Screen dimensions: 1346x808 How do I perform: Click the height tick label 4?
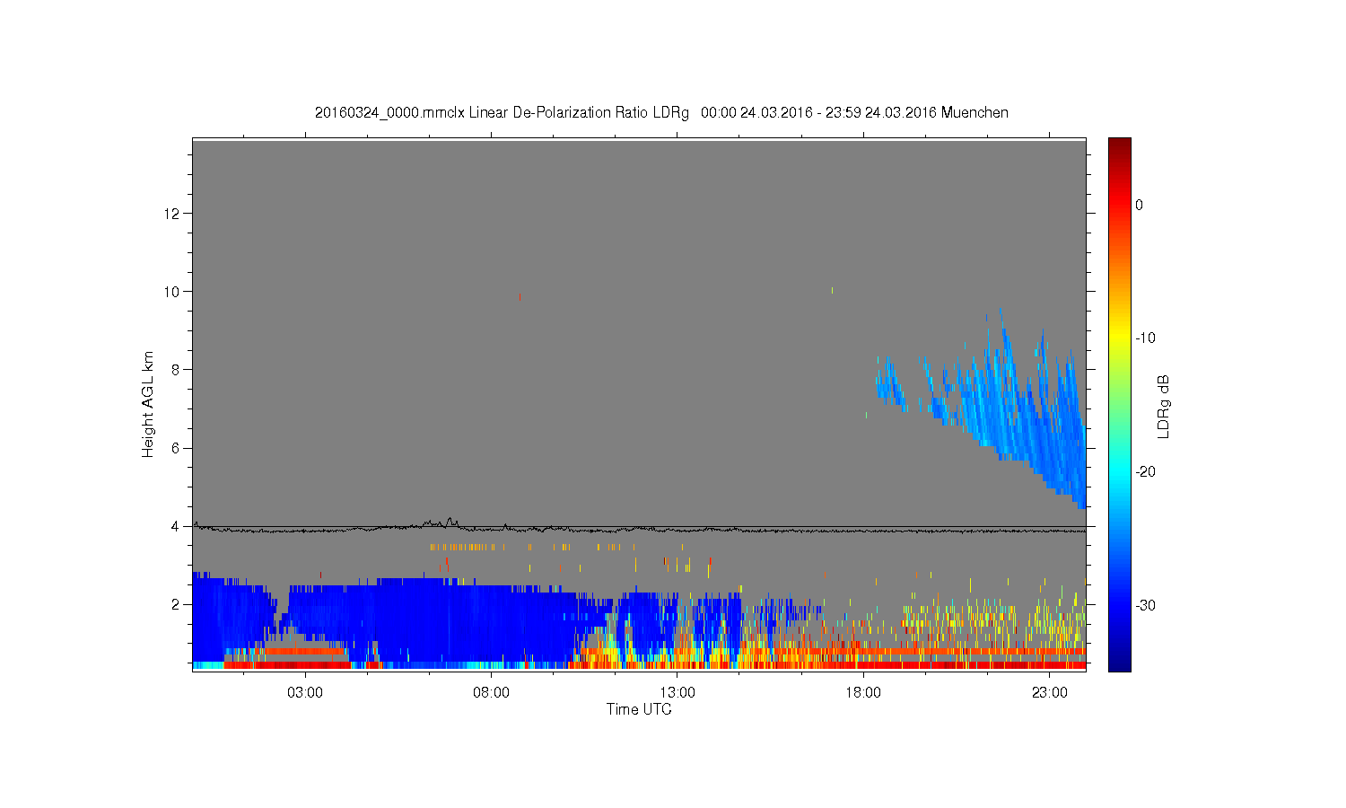tap(177, 526)
